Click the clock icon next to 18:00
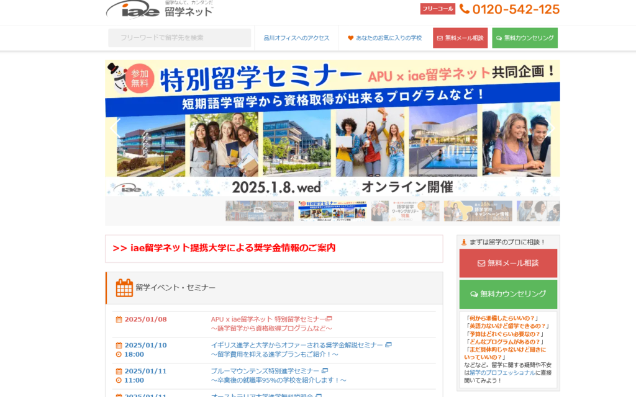Viewport: 636px width, 397px height. [x=119, y=354]
